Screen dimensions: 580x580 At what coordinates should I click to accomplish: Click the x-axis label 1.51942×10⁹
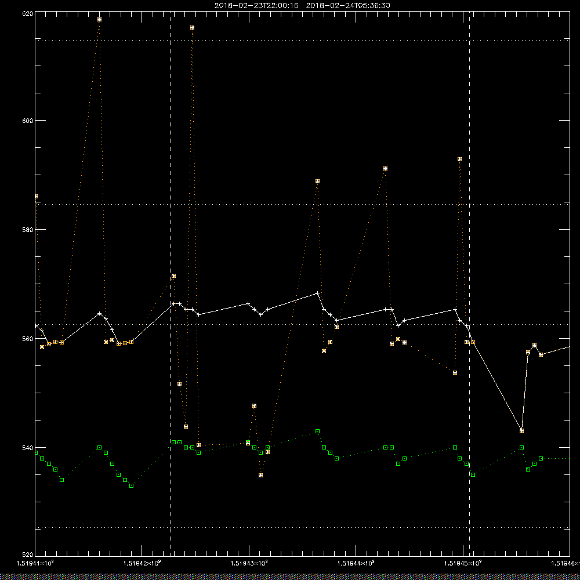(142, 563)
